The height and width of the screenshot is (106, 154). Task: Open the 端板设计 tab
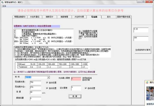point(49,17)
